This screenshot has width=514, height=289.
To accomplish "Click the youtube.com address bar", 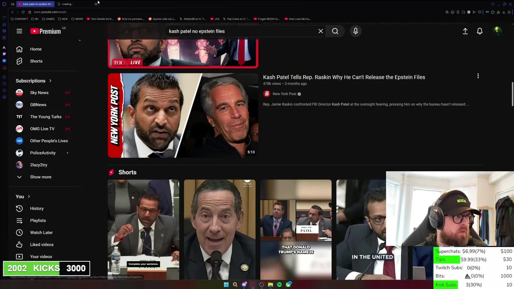I will [50, 12].
